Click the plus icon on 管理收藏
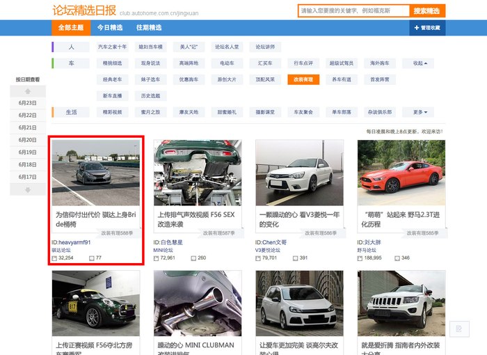The image size is (487, 355). pos(417,28)
